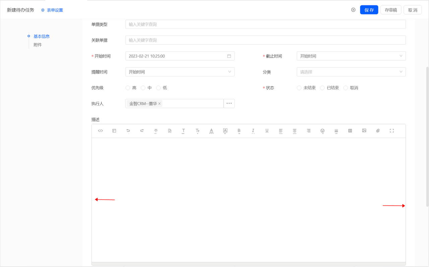The image size is (429, 267).
Task: Undo the last edit in description
Action: point(128,131)
